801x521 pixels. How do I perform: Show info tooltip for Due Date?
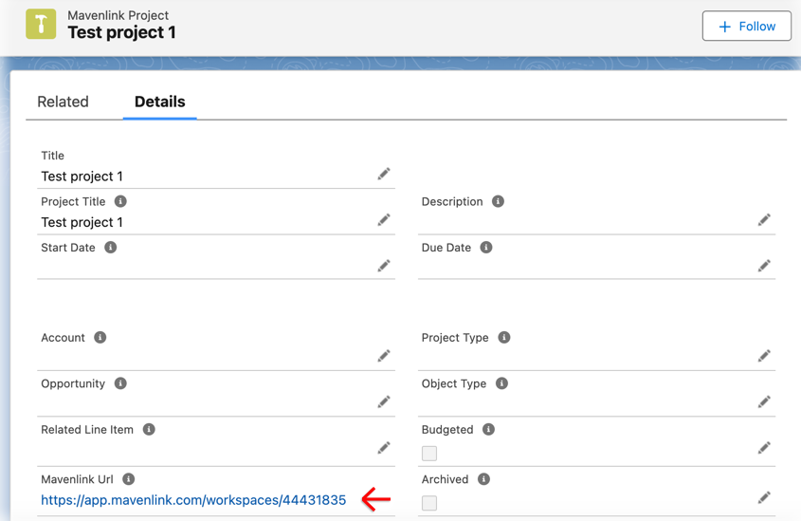tap(486, 248)
